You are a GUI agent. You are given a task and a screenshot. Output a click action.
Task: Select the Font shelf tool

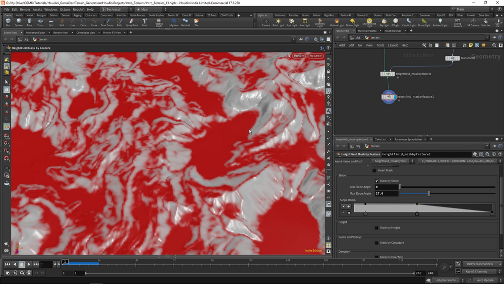[x=145, y=22]
